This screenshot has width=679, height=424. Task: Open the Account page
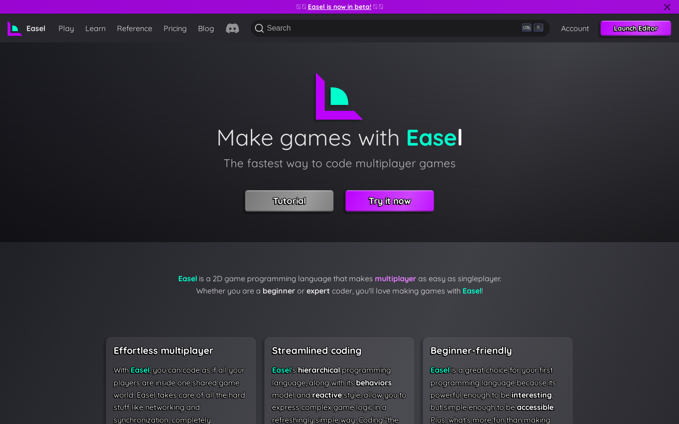[575, 28]
